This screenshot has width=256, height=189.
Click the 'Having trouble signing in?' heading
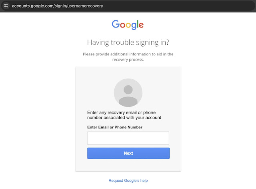[128, 43]
